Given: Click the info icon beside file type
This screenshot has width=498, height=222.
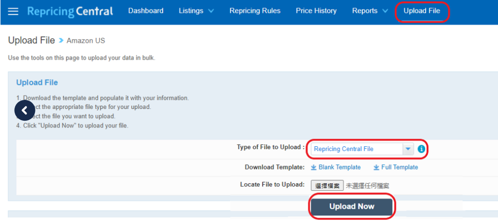Looking at the screenshot, I should coord(421,149).
